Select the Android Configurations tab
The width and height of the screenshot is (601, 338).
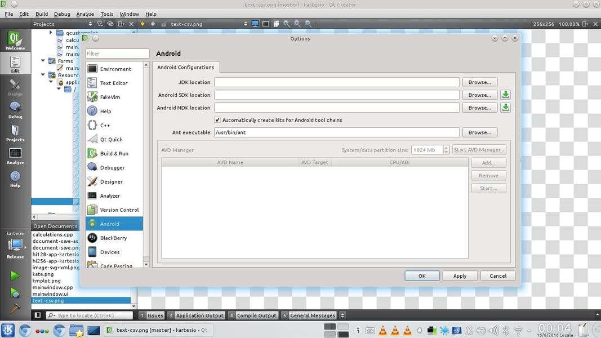(186, 67)
